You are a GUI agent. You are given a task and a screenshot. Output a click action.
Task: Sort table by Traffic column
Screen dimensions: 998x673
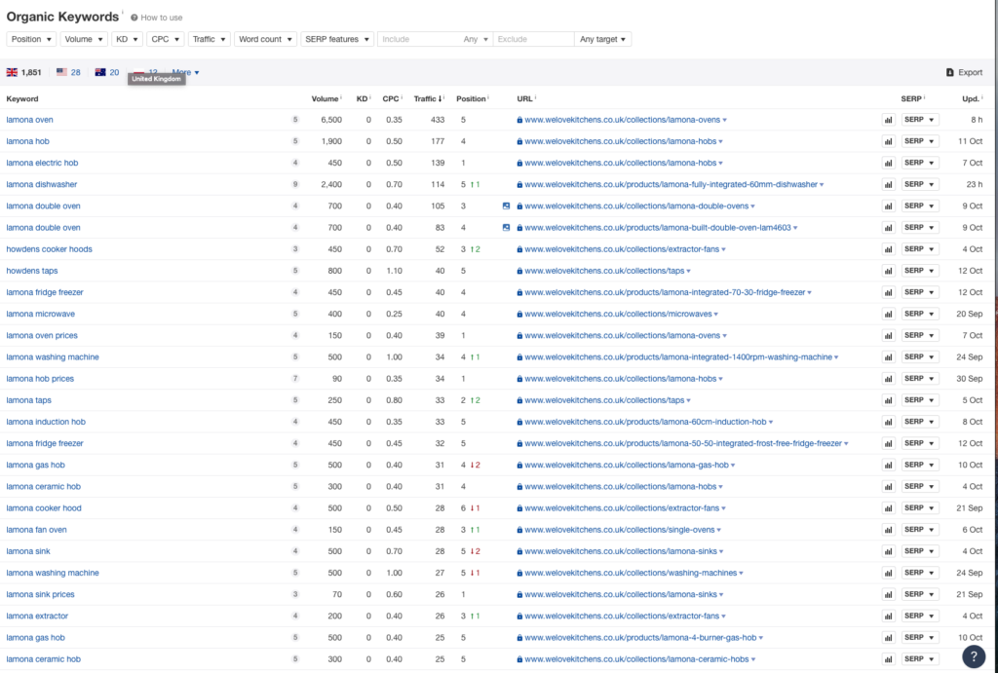[428, 98]
